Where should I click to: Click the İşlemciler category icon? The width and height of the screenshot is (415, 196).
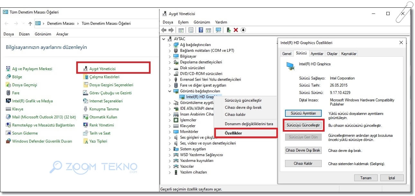pyautogui.click(x=176, y=120)
